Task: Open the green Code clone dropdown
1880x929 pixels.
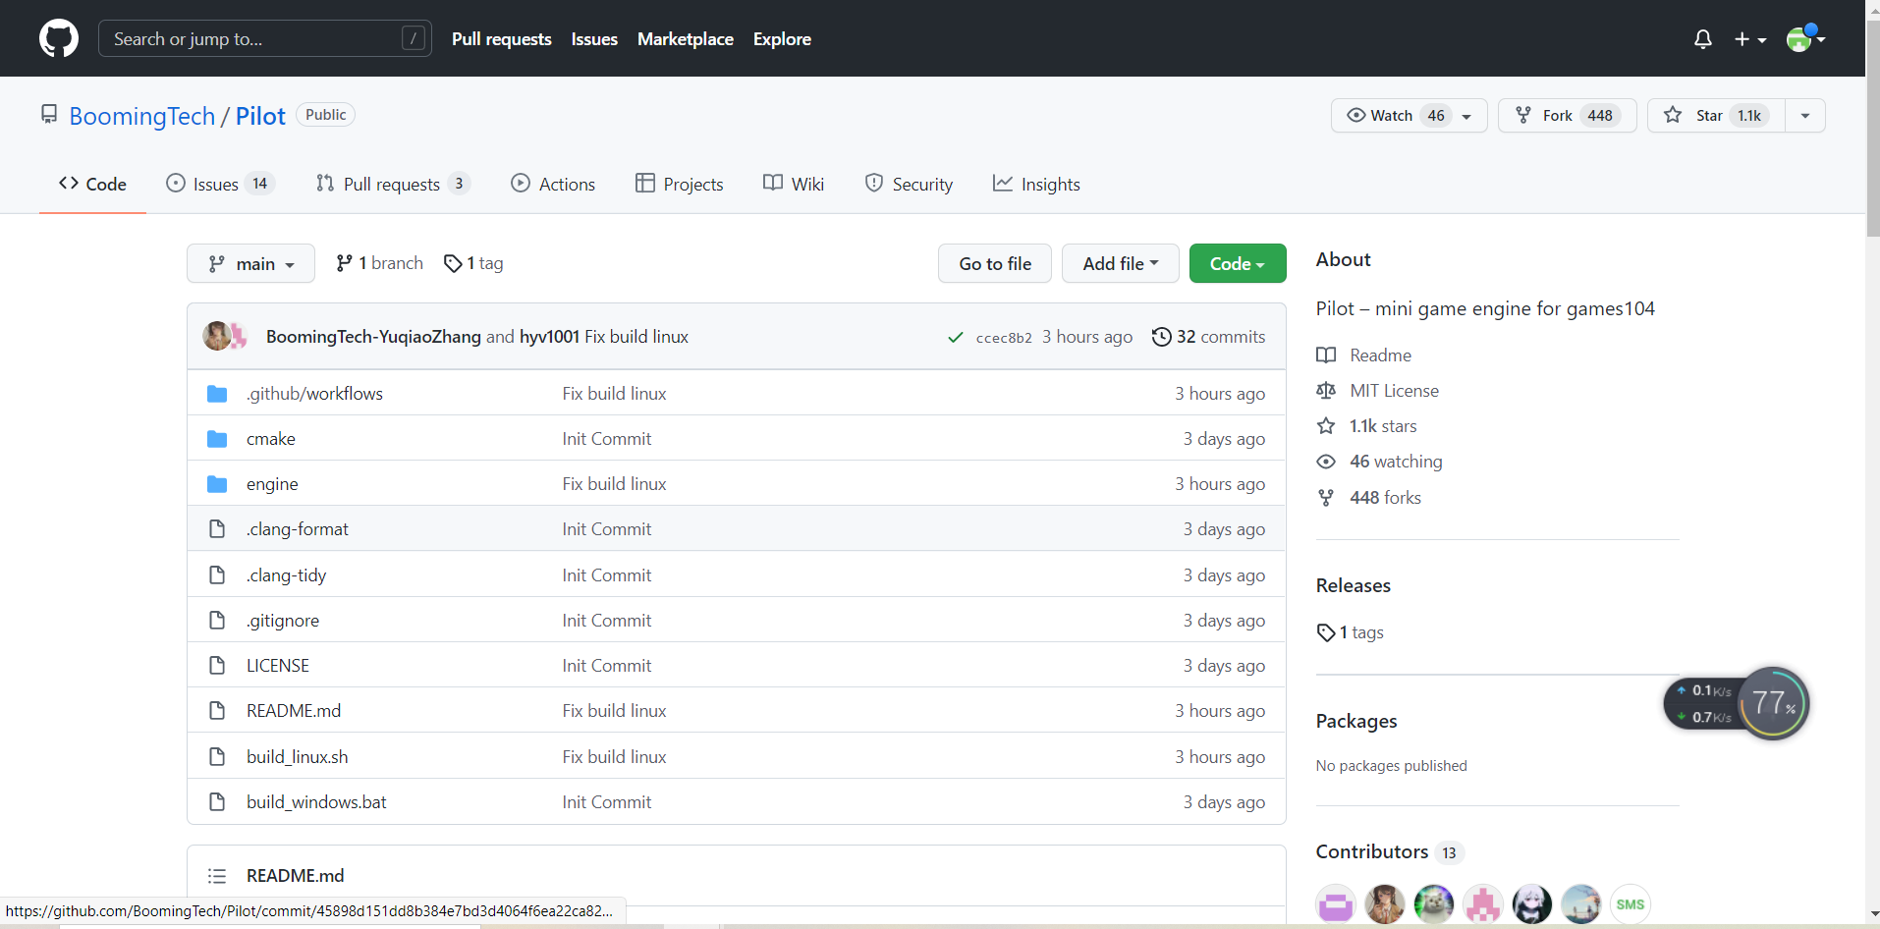Action: (1238, 263)
